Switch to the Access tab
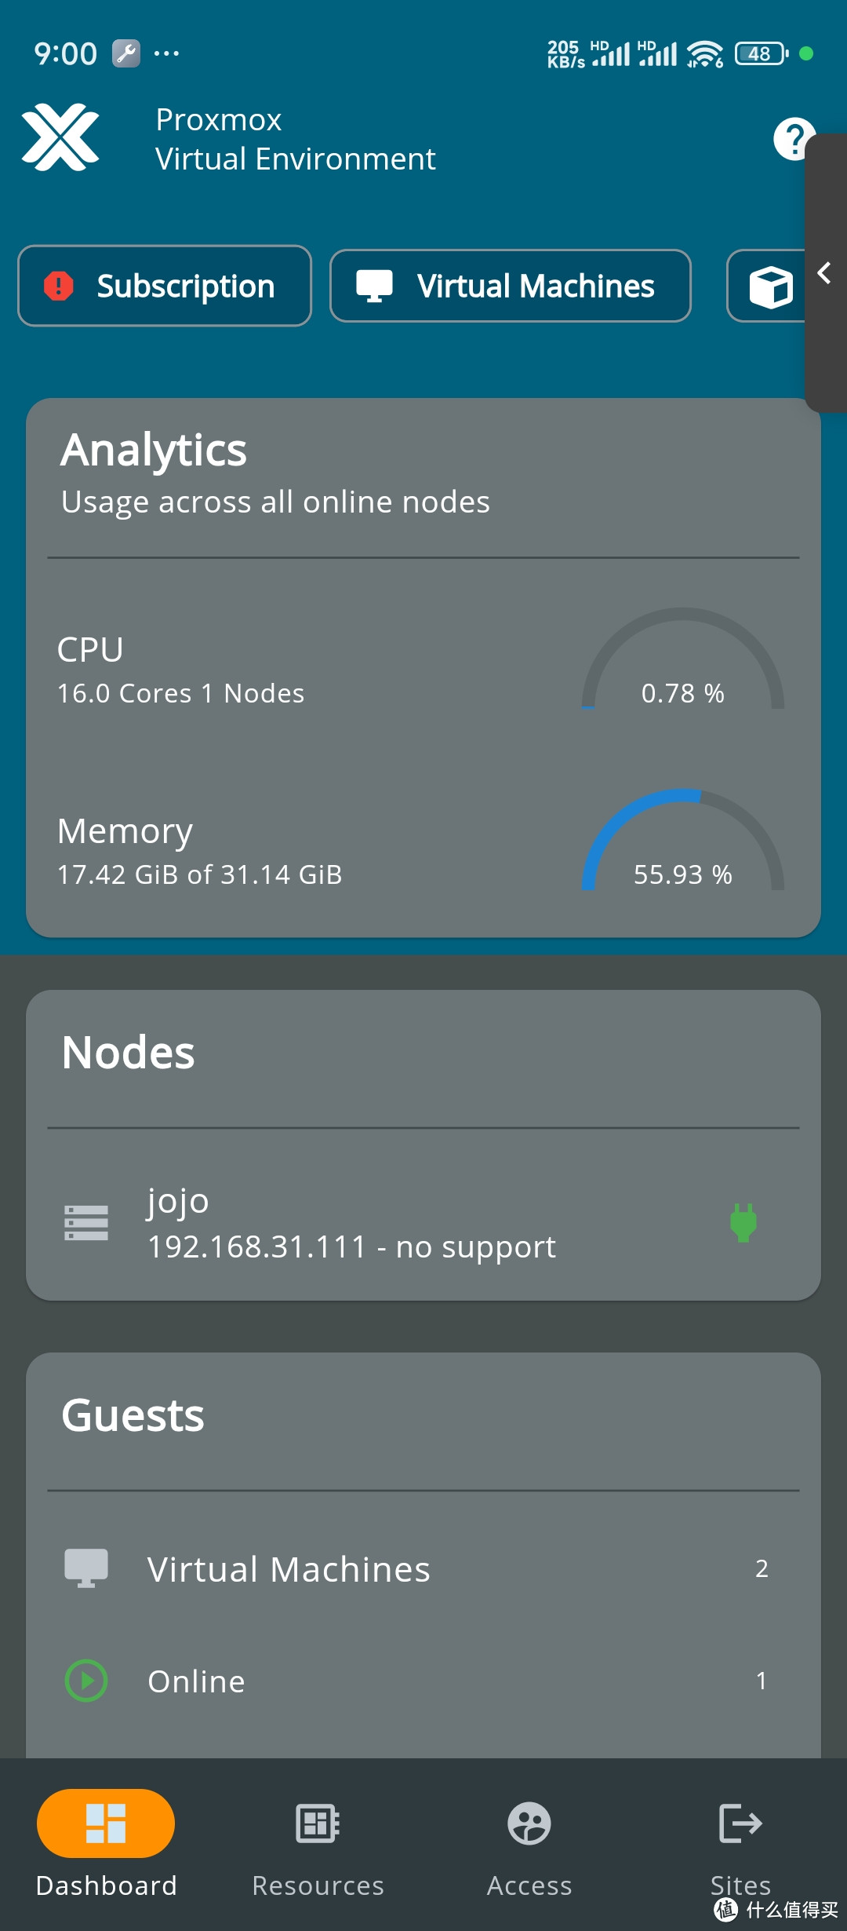 point(529,1842)
